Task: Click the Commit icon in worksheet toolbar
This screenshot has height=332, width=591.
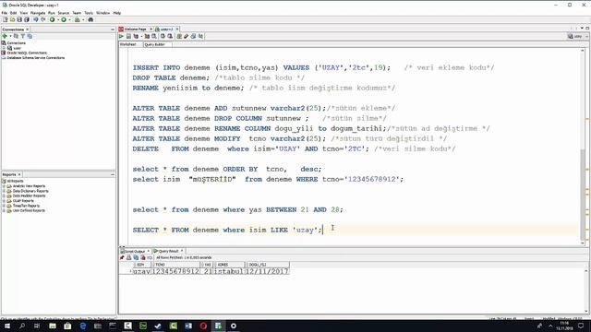Action: click(x=163, y=37)
